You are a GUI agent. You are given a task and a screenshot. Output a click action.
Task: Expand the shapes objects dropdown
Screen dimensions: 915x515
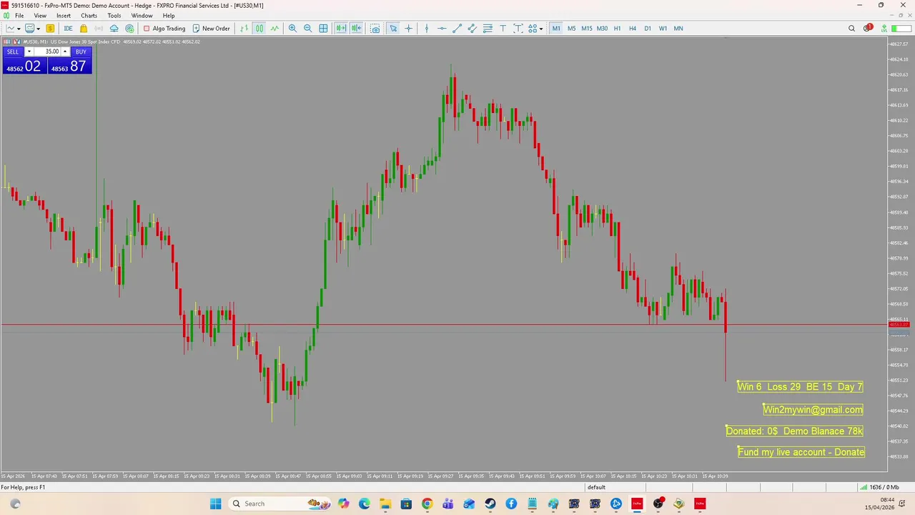(541, 29)
